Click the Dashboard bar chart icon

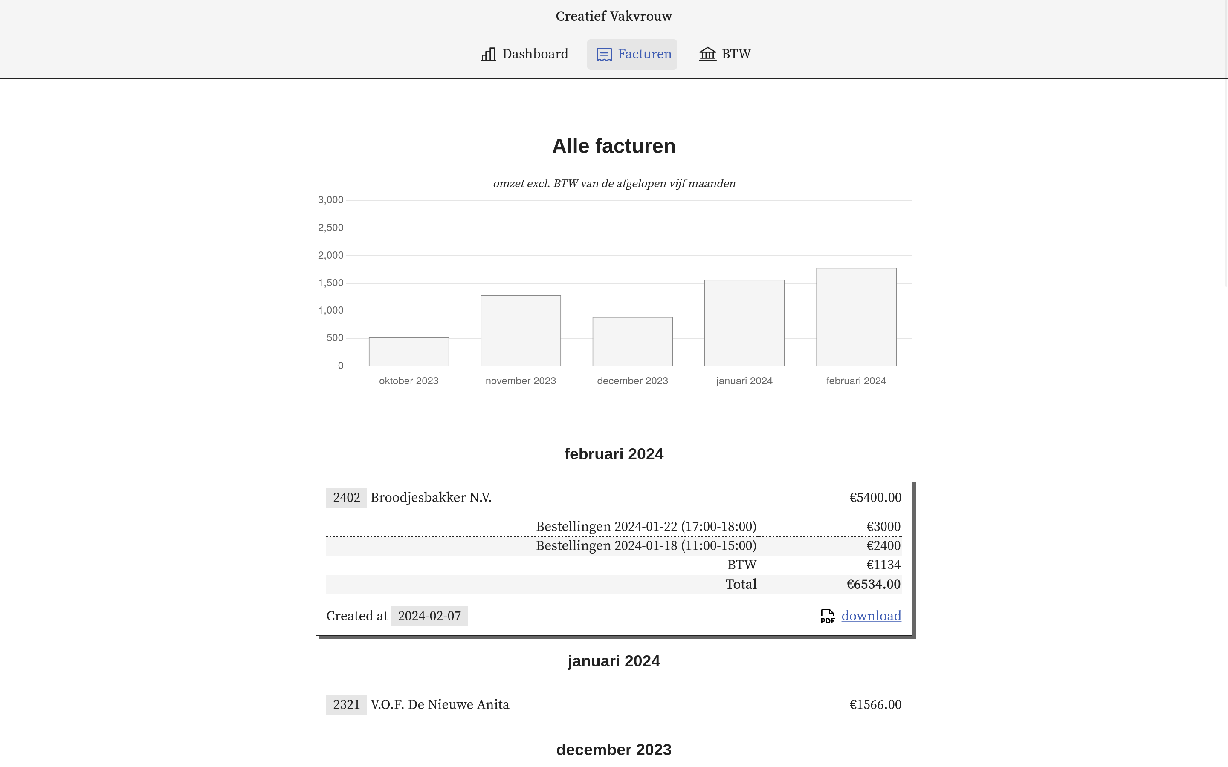(x=488, y=54)
